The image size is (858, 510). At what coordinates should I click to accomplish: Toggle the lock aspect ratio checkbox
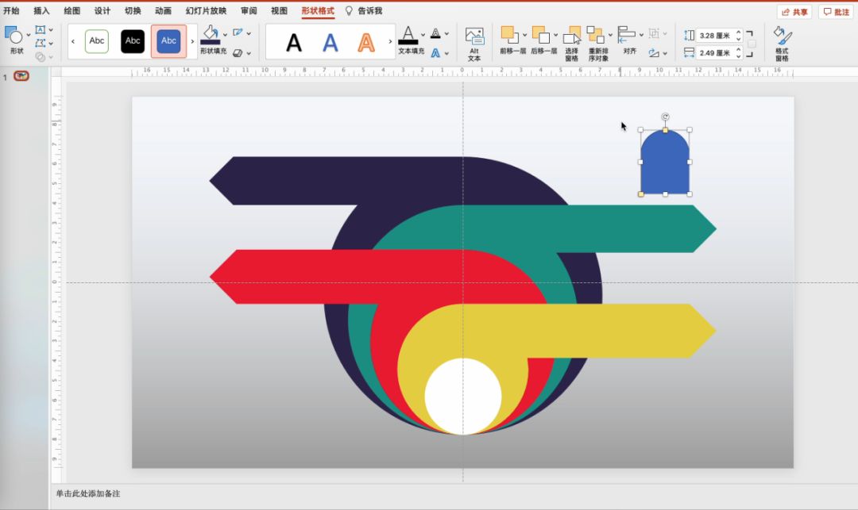[752, 44]
